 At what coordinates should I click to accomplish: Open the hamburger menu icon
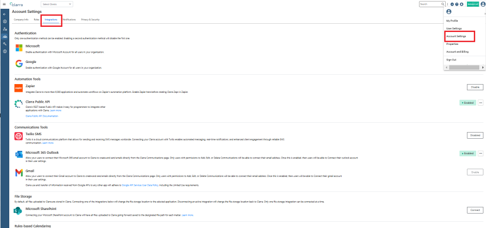pos(4,4)
